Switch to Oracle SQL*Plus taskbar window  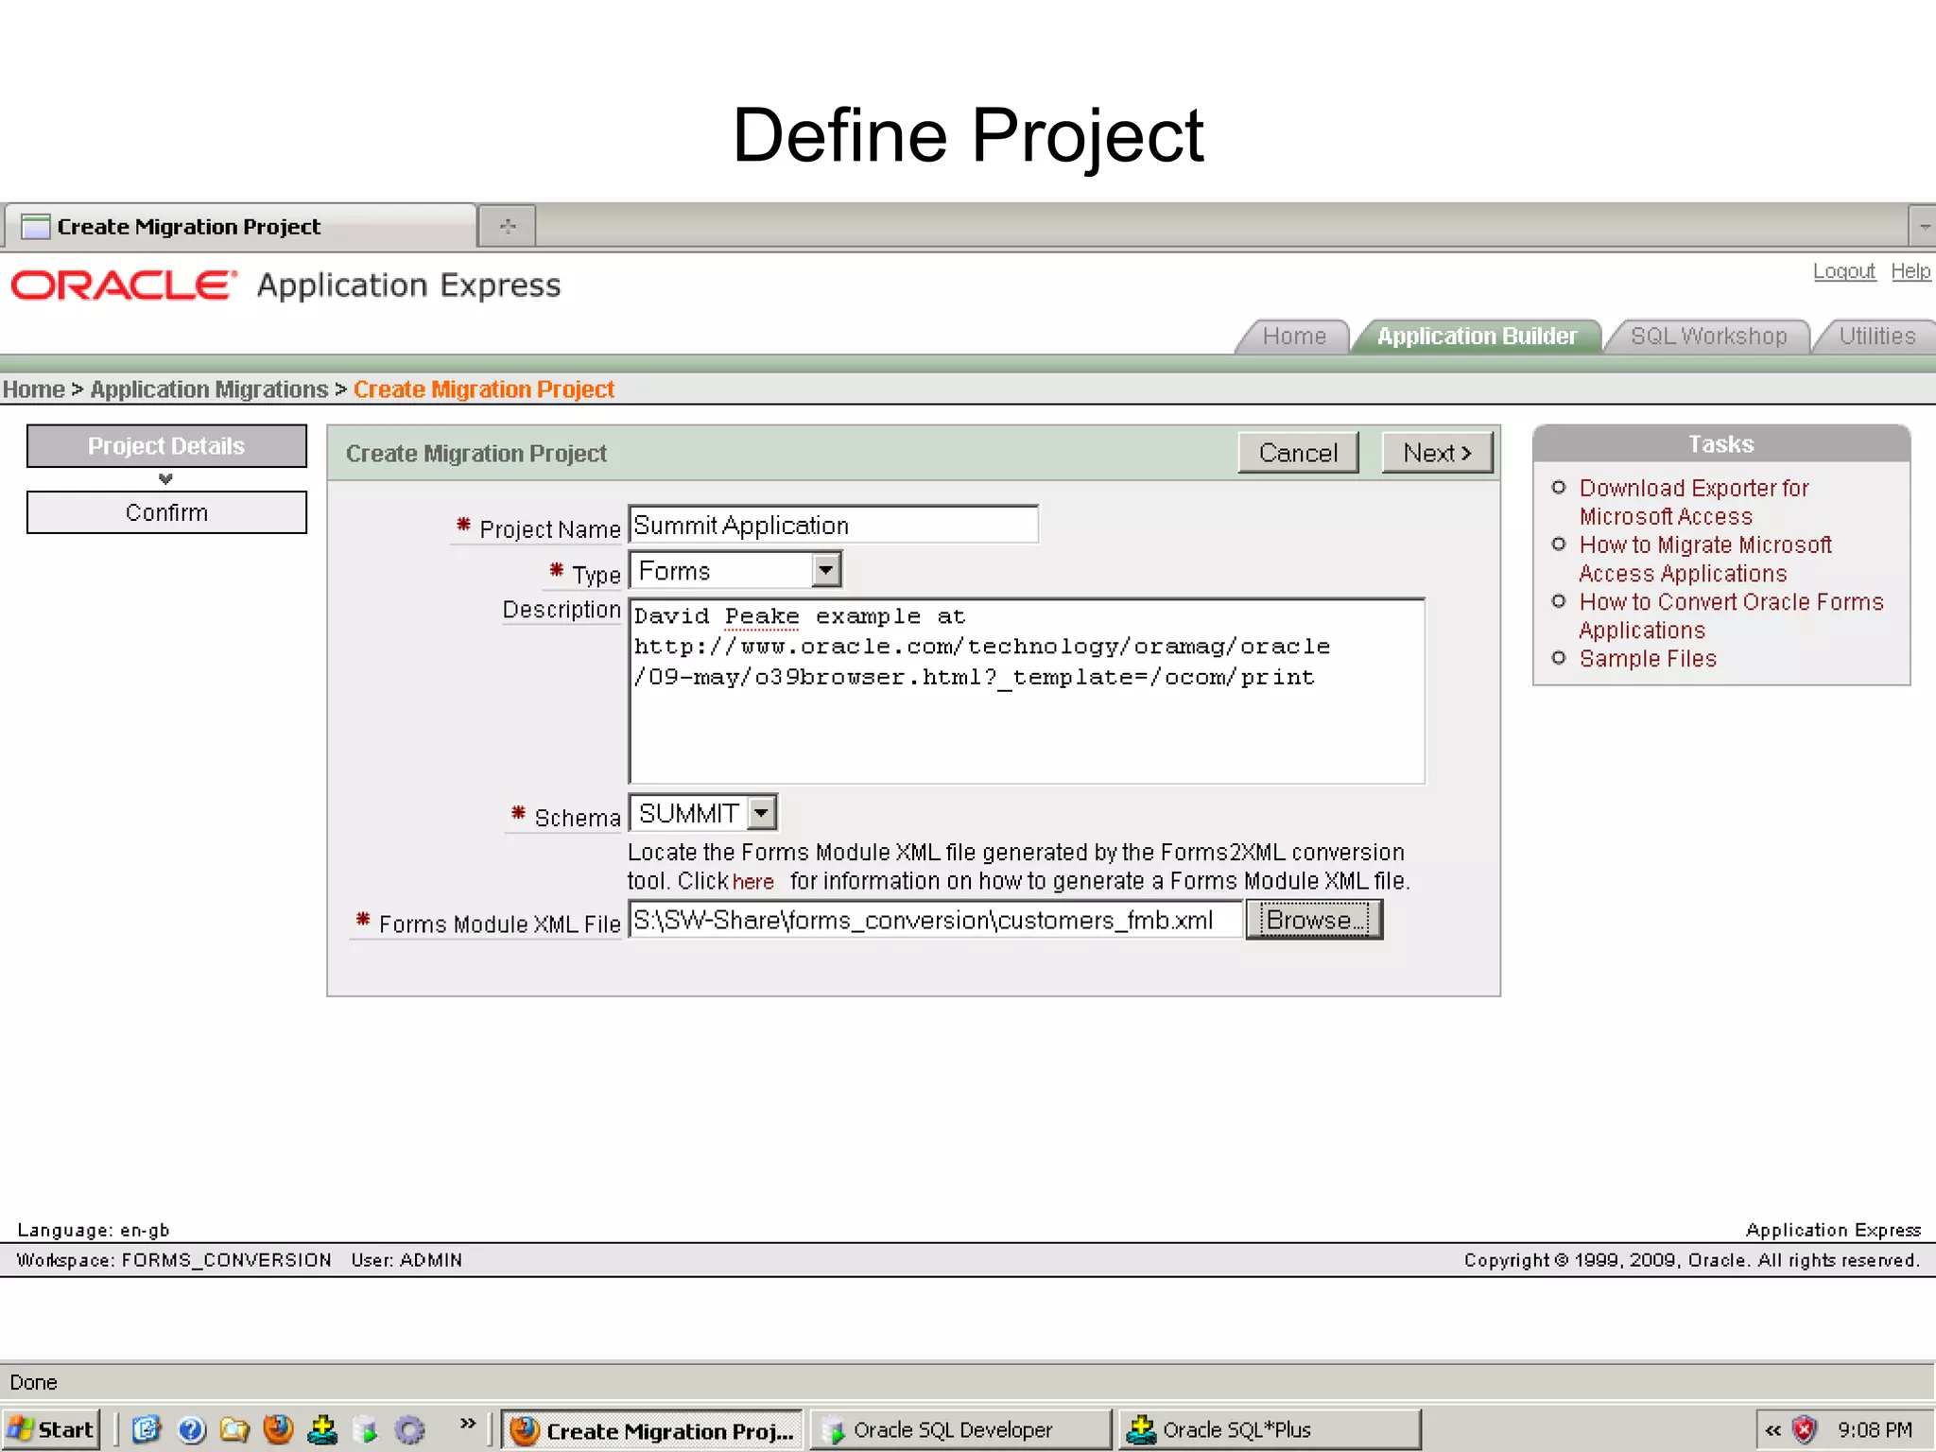(1270, 1430)
